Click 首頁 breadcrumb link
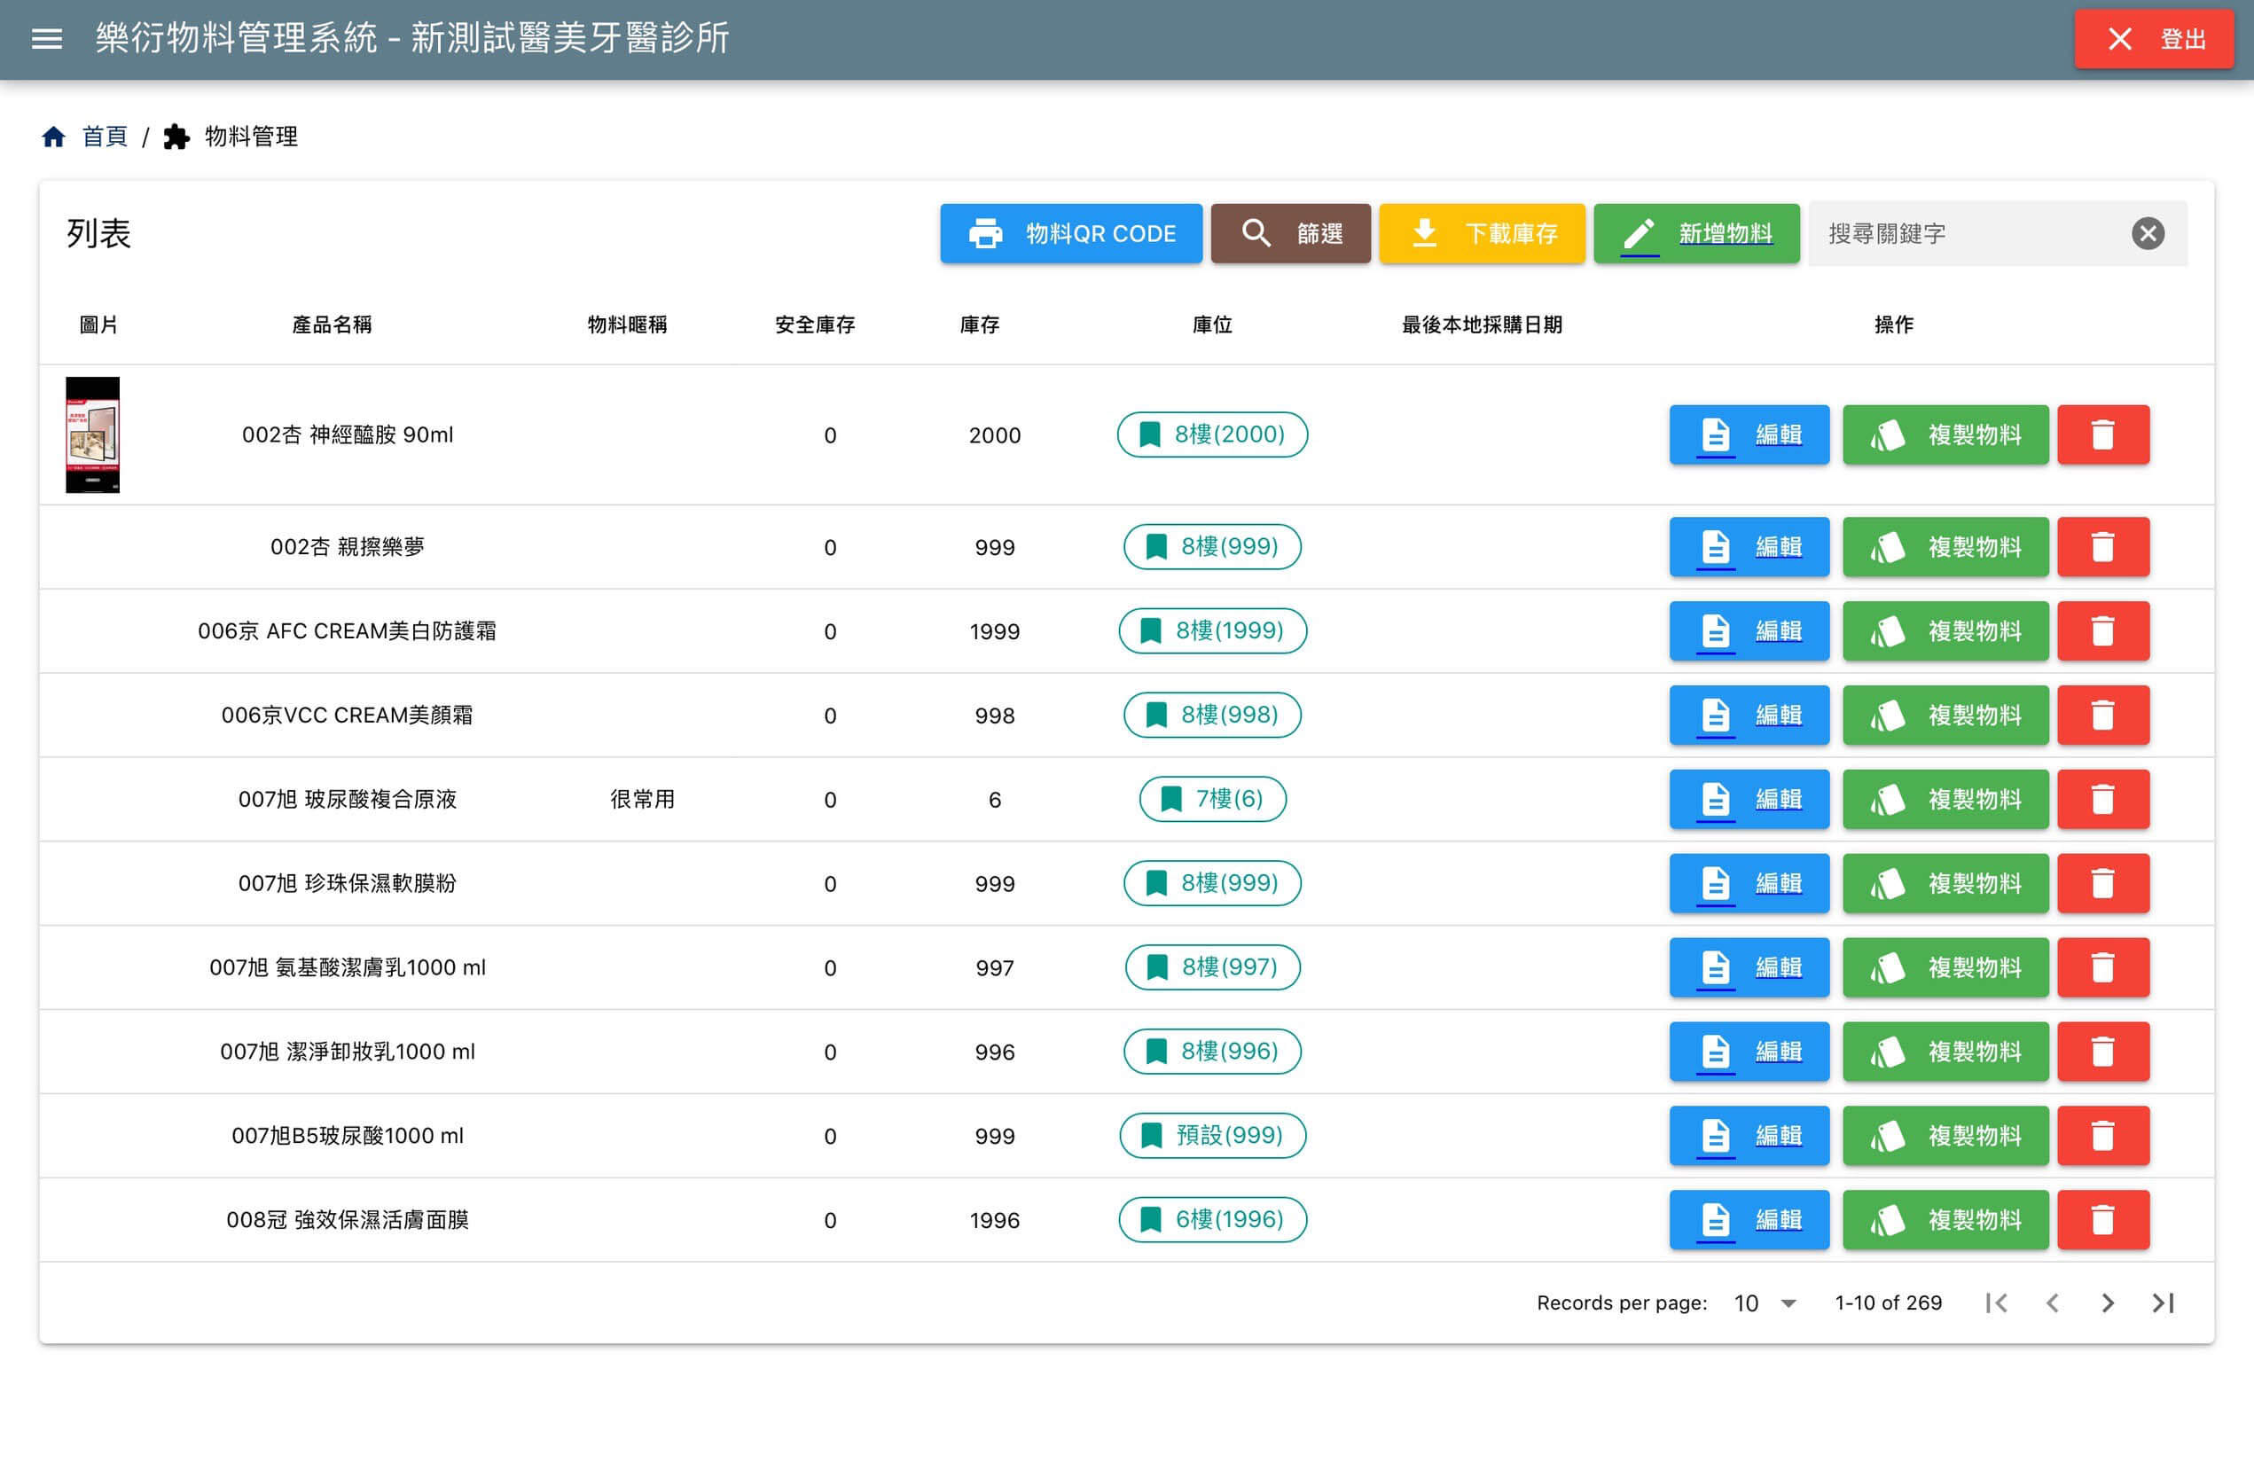The height and width of the screenshot is (1463, 2254). (x=104, y=137)
